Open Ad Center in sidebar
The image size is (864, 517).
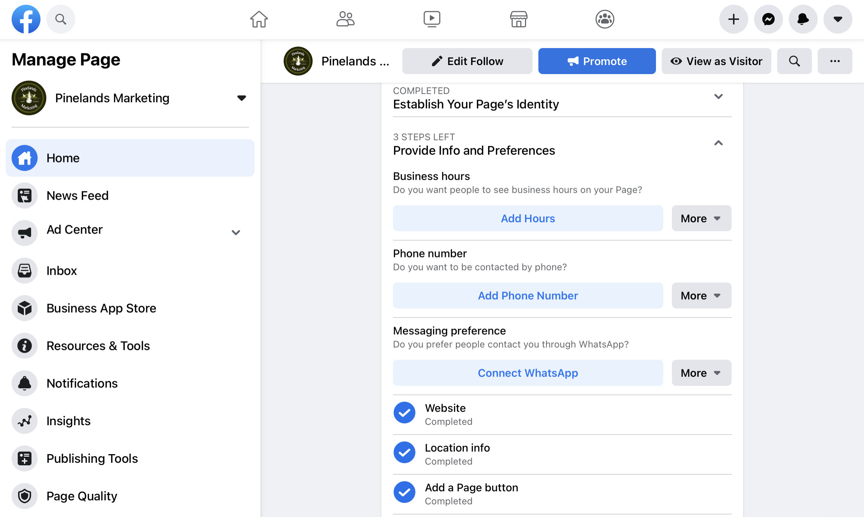(x=130, y=232)
